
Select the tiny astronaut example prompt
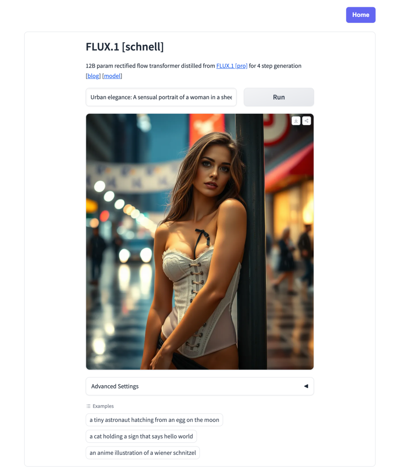[155, 420]
